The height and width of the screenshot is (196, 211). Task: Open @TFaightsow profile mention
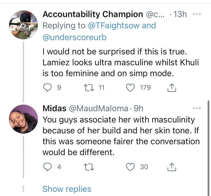[x=114, y=25]
